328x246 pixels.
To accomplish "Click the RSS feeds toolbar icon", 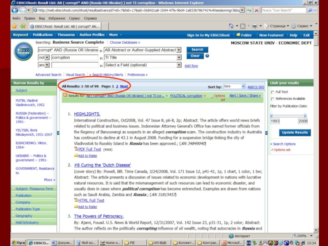I will point(243,26).
